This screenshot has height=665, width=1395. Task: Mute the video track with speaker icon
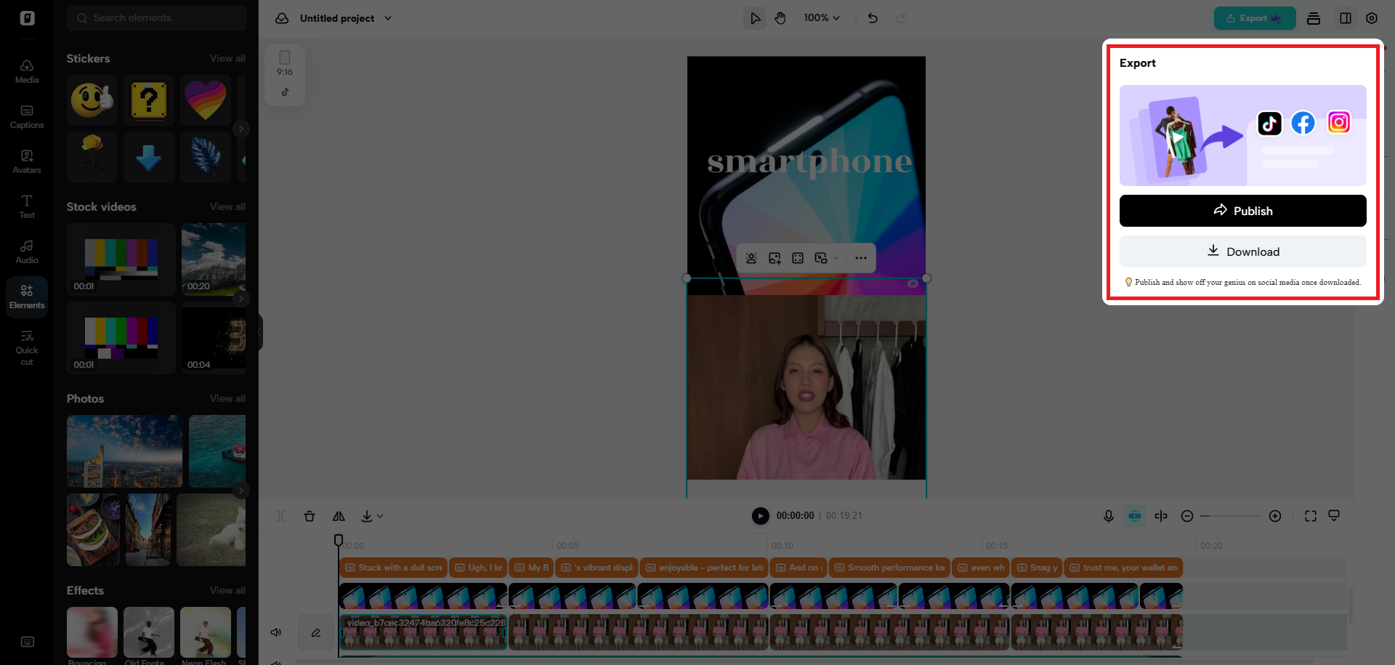276,632
